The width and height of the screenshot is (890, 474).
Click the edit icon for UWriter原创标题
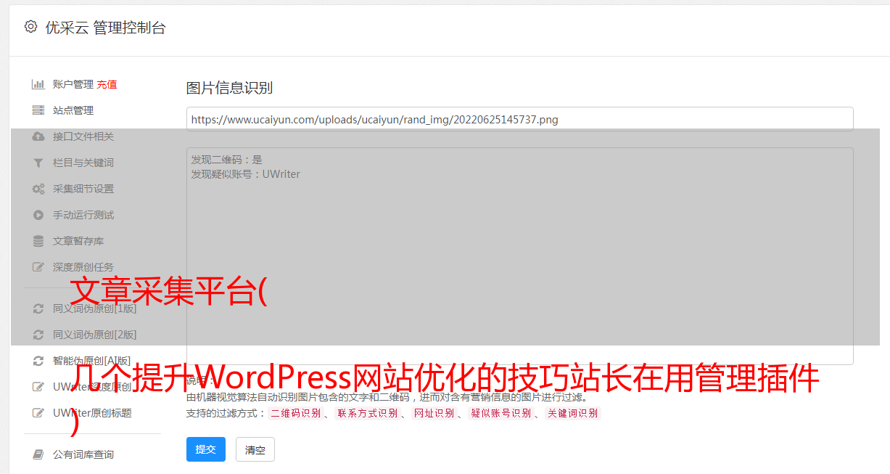point(38,413)
